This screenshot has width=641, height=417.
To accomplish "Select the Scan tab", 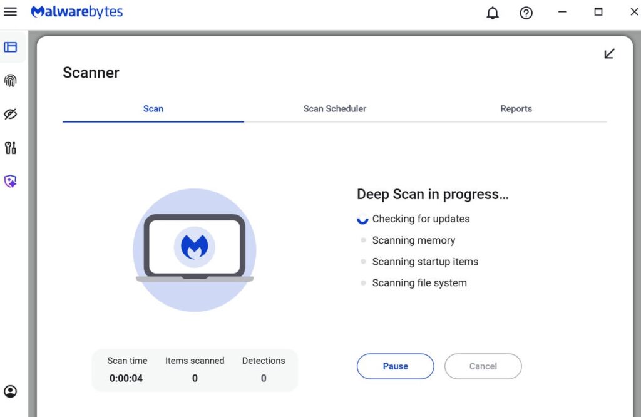I will pos(153,109).
